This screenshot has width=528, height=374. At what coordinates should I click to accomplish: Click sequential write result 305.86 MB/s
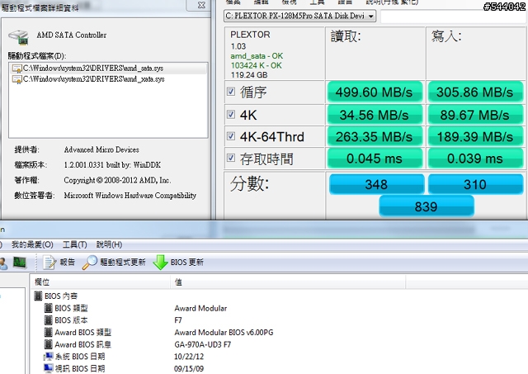click(475, 92)
